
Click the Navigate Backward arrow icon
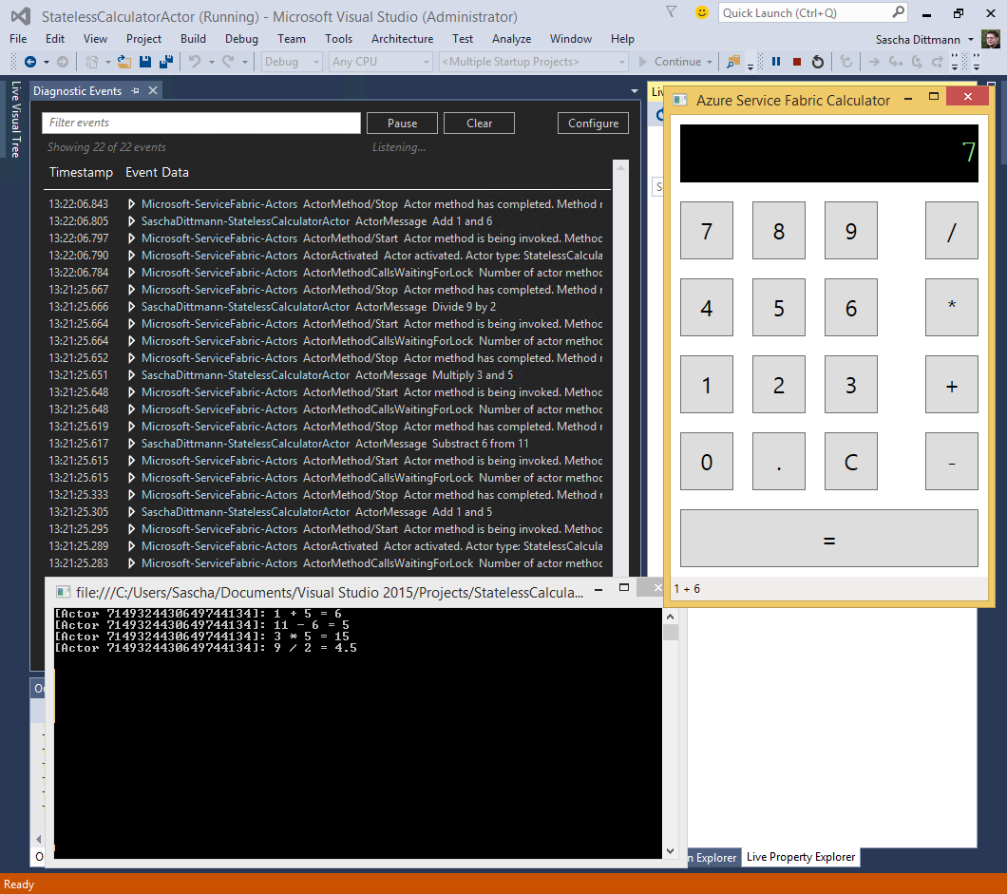[x=29, y=62]
